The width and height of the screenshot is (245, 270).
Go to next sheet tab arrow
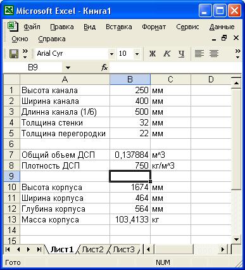(28, 250)
